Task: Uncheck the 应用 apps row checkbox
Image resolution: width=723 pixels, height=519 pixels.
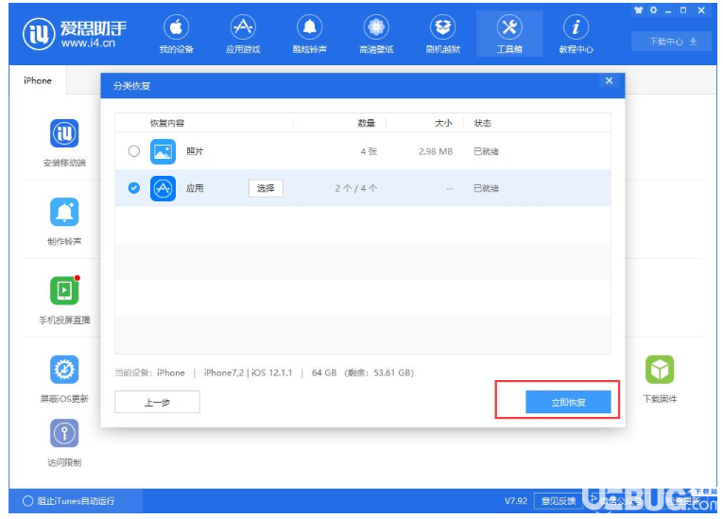Action: 133,188
